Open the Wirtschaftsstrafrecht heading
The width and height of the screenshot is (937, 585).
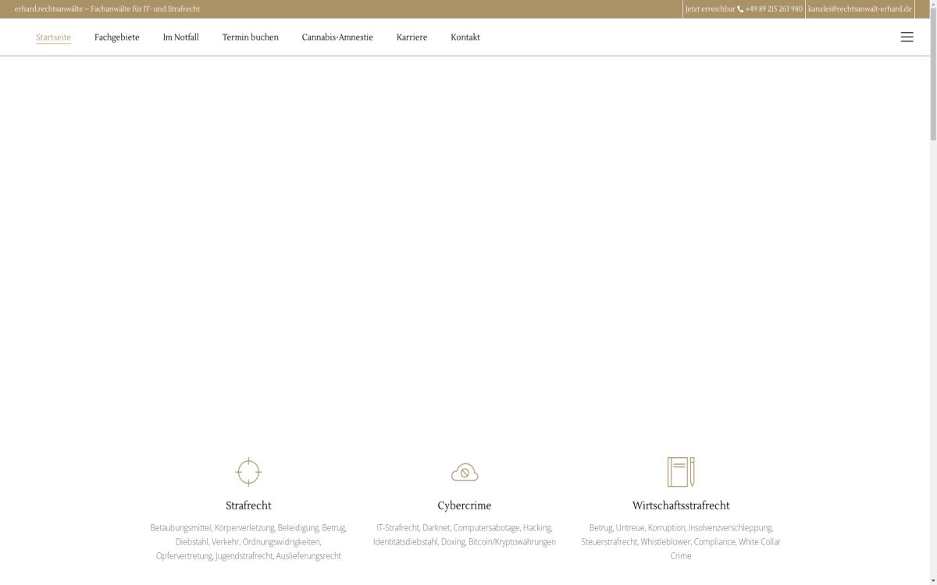[681, 505]
